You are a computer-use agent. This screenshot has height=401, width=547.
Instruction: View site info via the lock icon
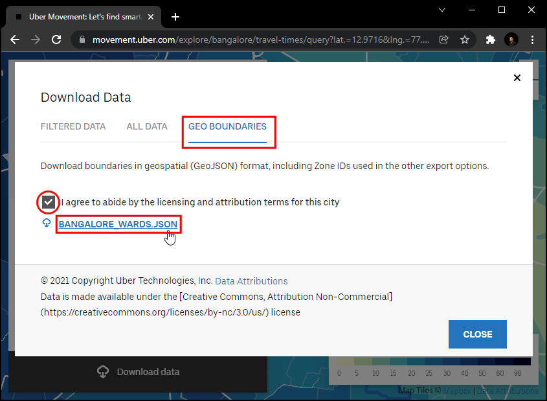point(82,40)
